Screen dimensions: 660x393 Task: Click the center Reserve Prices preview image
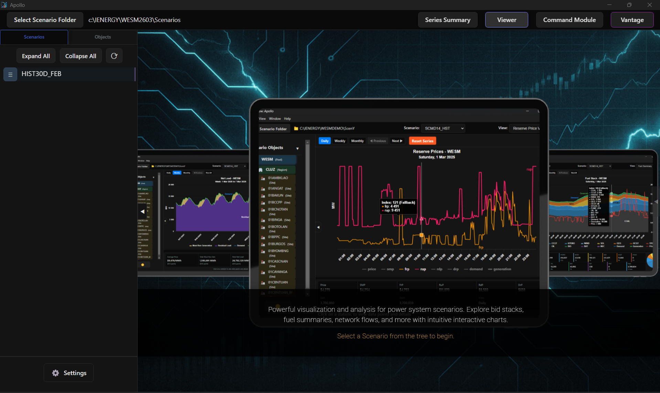coord(398,206)
